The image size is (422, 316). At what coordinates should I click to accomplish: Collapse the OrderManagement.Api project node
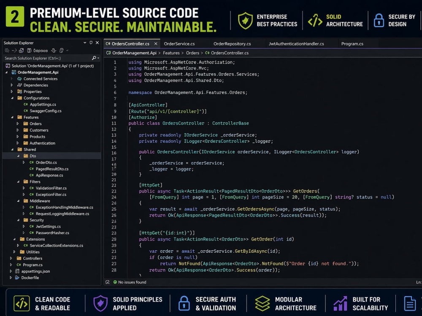[x=6, y=72]
